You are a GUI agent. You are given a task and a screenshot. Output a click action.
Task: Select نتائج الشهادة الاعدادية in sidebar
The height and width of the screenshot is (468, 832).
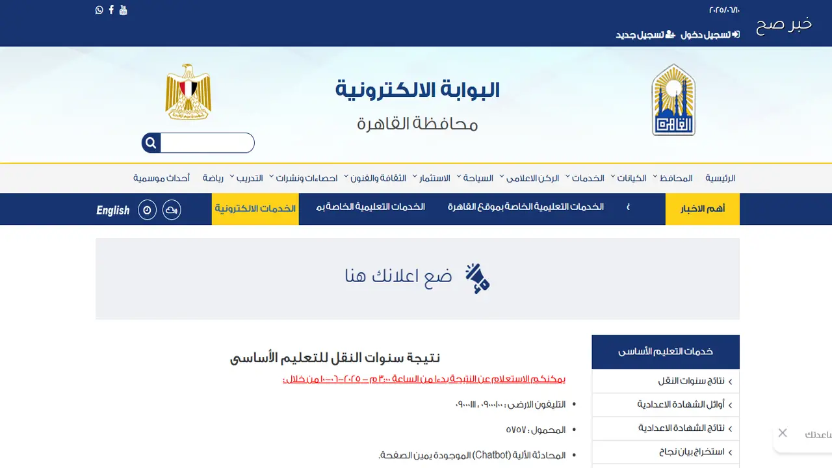(x=666, y=428)
